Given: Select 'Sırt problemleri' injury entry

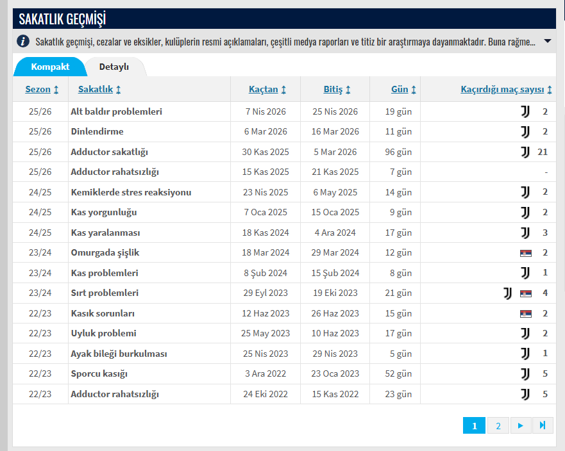Looking at the screenshot, I should pos(105,293).
